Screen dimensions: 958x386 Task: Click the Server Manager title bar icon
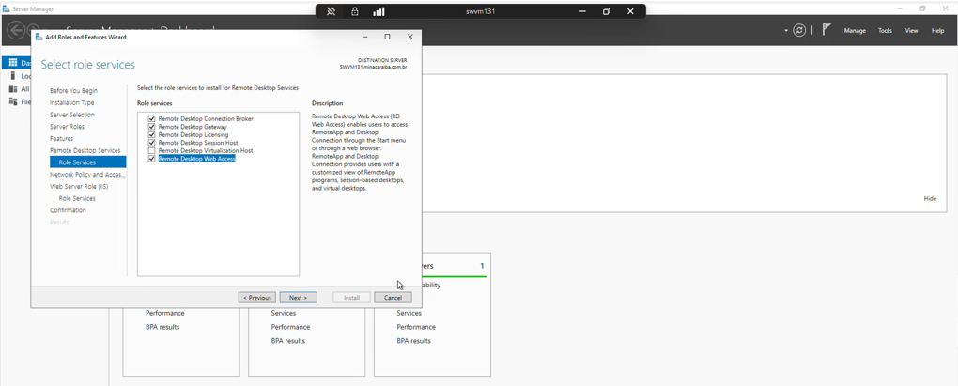[x=7, y=9]
